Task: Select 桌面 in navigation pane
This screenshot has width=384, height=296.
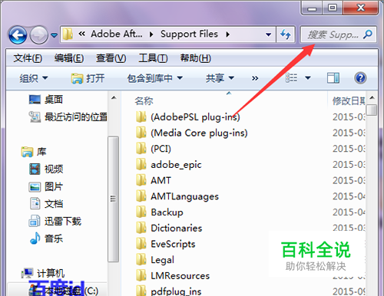Action: [54, 100]
